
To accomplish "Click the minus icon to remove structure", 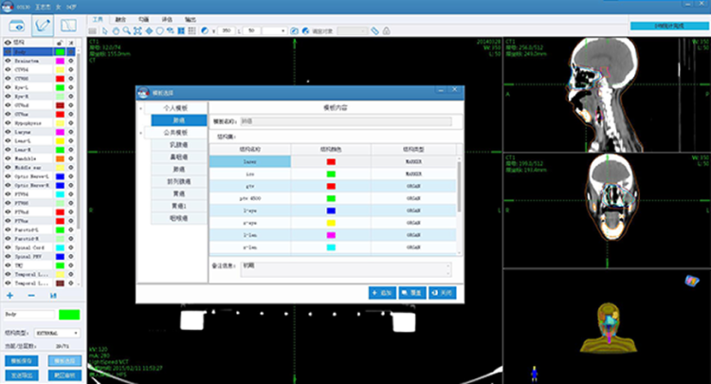I will tap(29, 296).
